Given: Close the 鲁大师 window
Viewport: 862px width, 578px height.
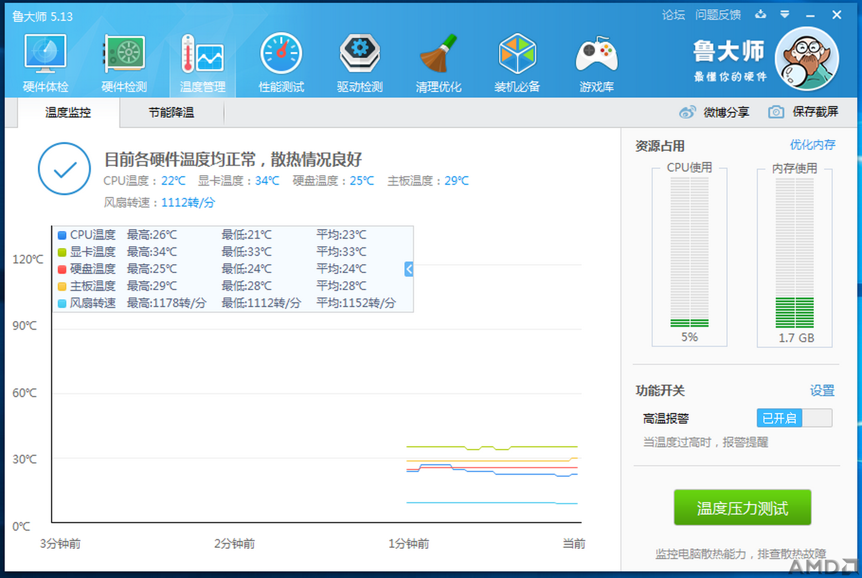Looking at the screenshot, I should [x=837, y=15].
